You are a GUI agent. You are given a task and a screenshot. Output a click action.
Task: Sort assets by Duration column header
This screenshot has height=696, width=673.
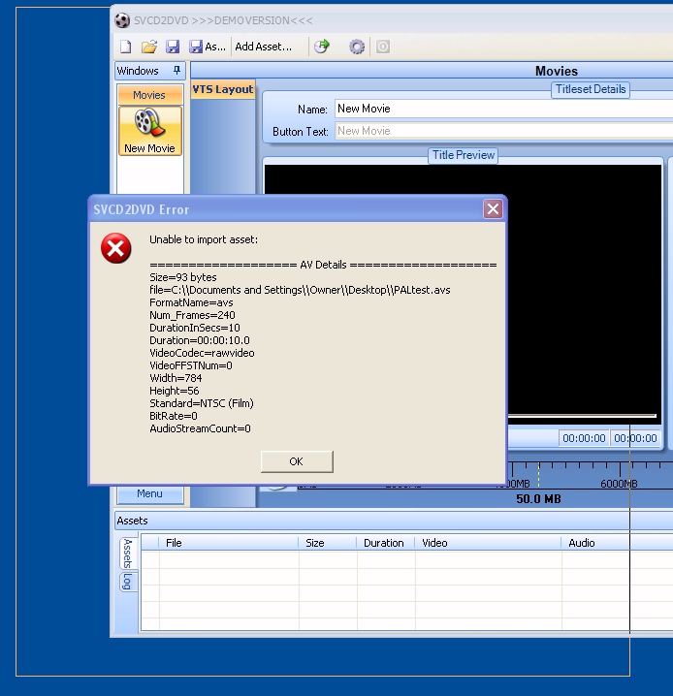pyautogui.click(x=385, y=543)
